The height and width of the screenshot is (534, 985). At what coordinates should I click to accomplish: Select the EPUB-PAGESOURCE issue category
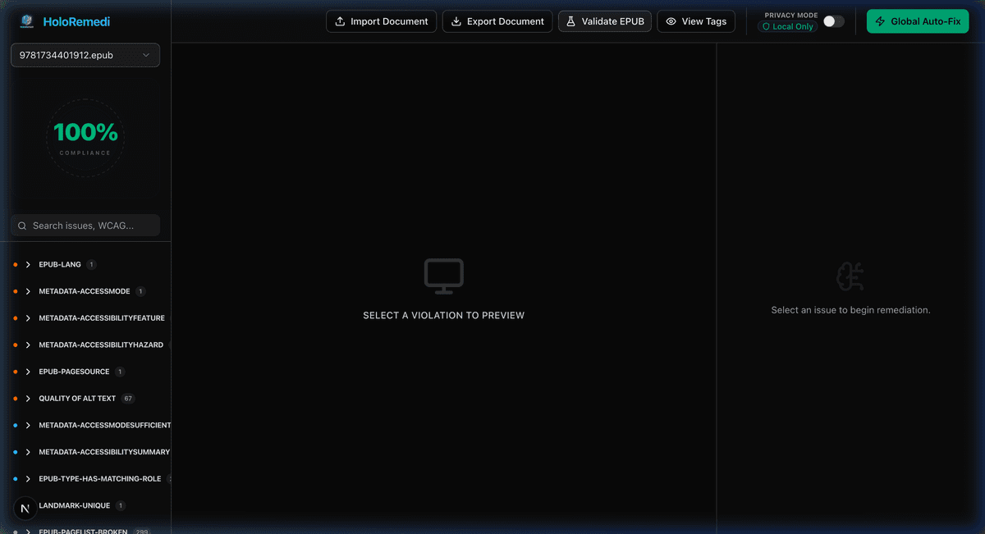[x=74, y=372]
